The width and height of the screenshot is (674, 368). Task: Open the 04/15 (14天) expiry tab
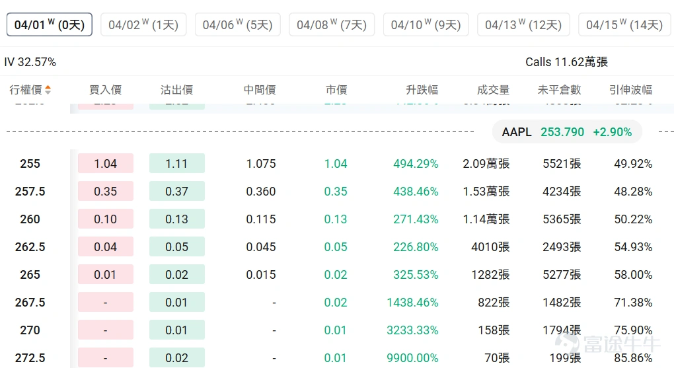pyautogui.click(x=626, y=24)
